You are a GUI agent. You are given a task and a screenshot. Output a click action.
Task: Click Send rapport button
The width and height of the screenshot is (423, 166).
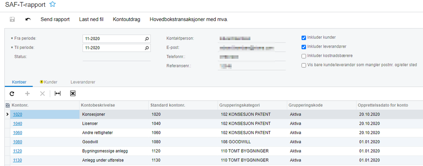pos(55,19)
